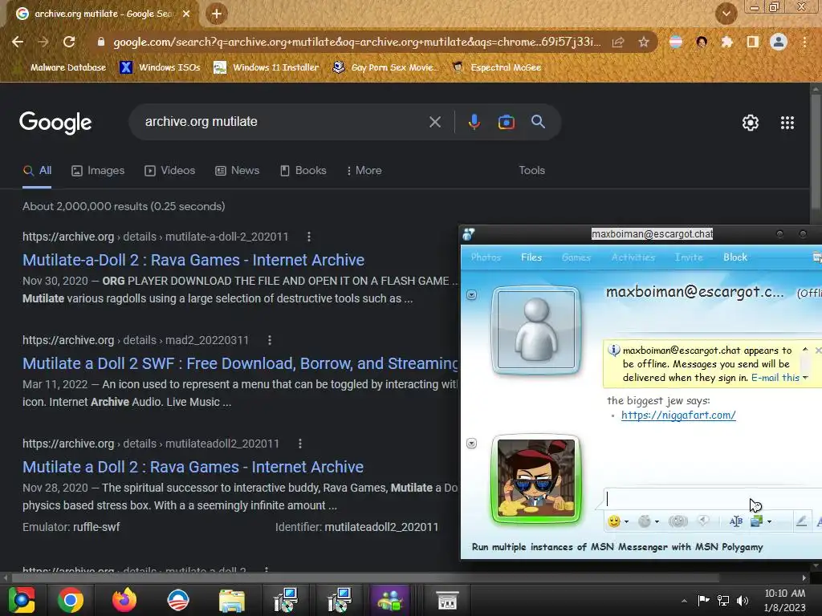Viewport: 822px width, 616px height.
Task: Open Mutilate a Doll 2 SWF result
Action: (x=240, y=363)
